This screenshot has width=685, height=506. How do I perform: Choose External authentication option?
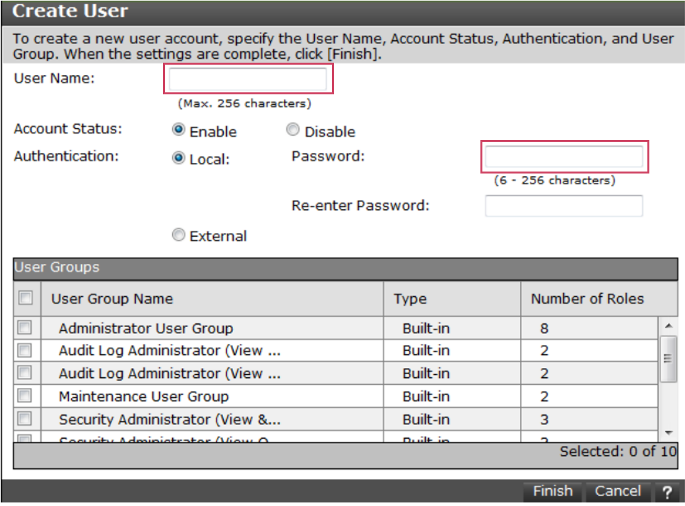tap(178, 236)
